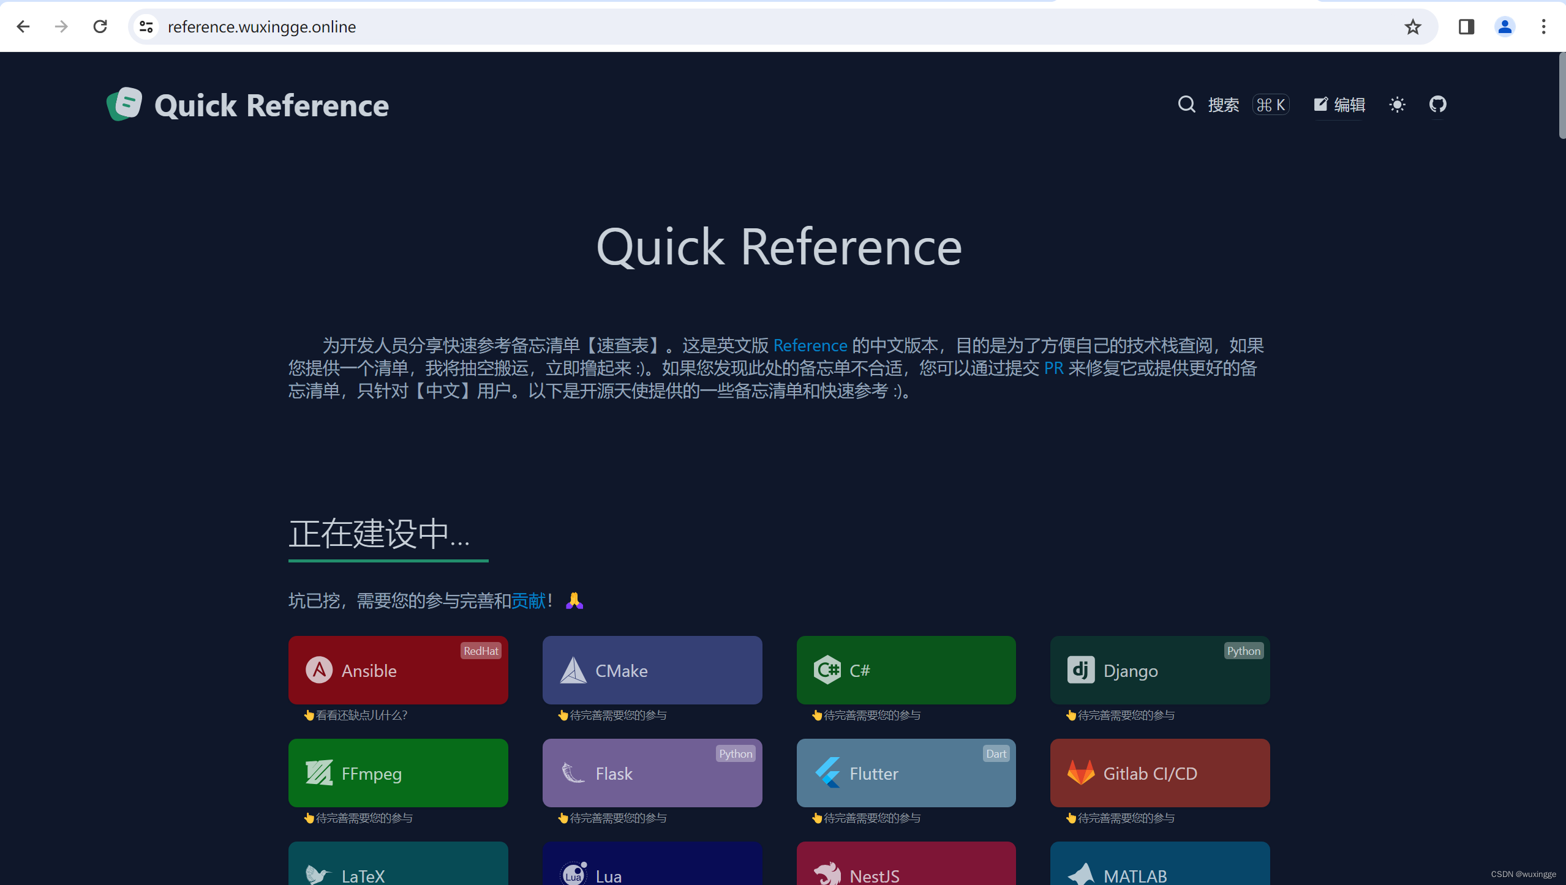The image size is (1566, 885).
Task: Click 看看还缺点儿什么? under Ansible
Action: coord(361,715)
